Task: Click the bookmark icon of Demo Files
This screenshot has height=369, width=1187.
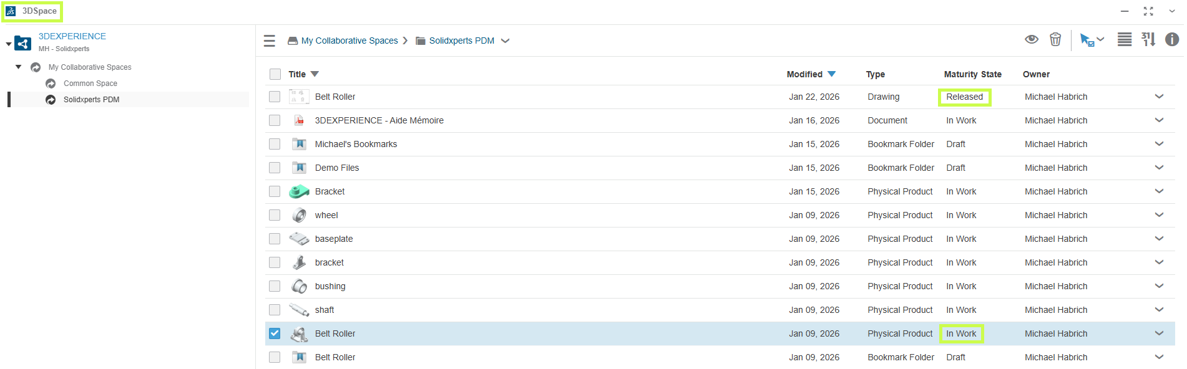Action: [x=300, y=168]
